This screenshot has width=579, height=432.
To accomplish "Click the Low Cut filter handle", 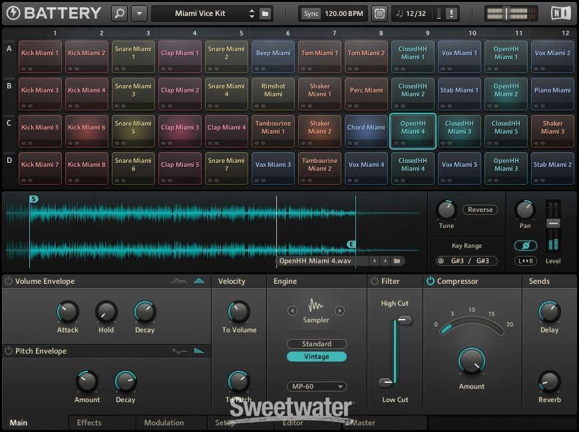I will [385, 383].
